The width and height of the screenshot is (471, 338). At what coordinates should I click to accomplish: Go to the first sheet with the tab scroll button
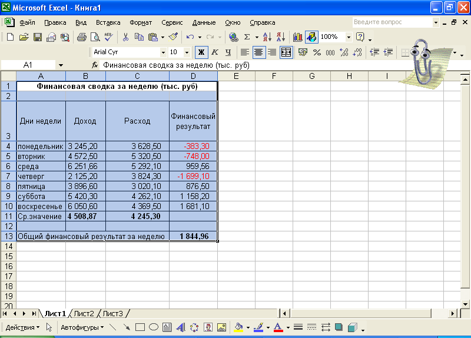[x=5, y=314]
